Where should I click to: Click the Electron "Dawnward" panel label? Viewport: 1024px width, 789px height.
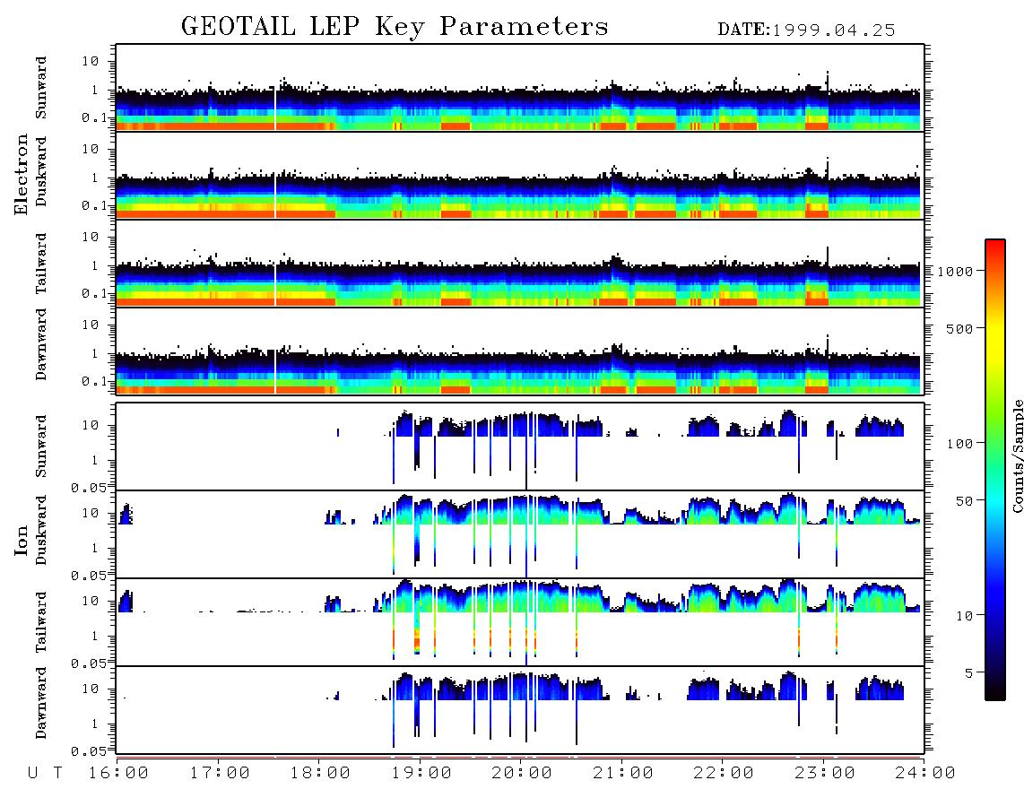41,345
